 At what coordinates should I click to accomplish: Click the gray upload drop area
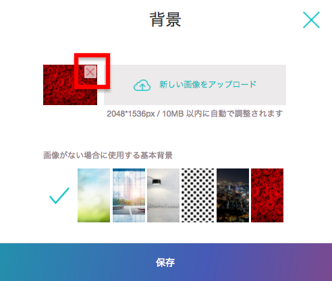tap(195, 85)
